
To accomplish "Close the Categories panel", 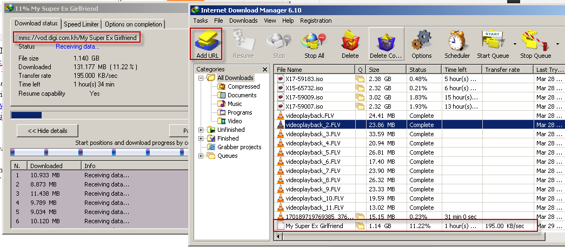I will (265, 70).
